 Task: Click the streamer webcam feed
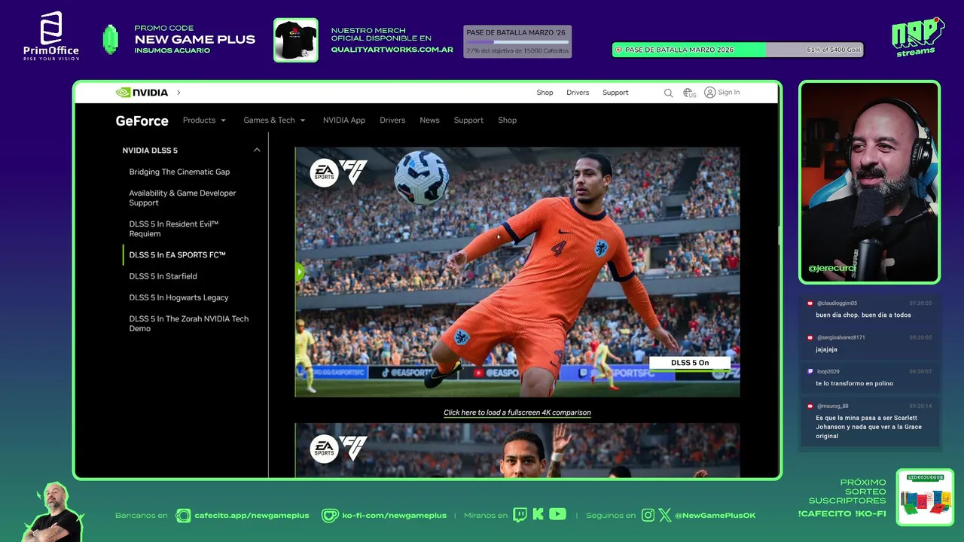(870, 182)
